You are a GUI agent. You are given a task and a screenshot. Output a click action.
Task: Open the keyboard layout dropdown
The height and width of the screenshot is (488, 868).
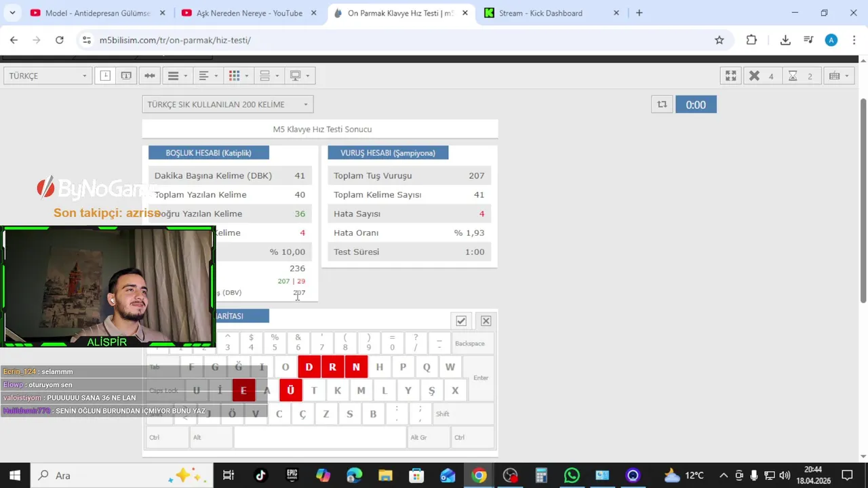(840, 76)
